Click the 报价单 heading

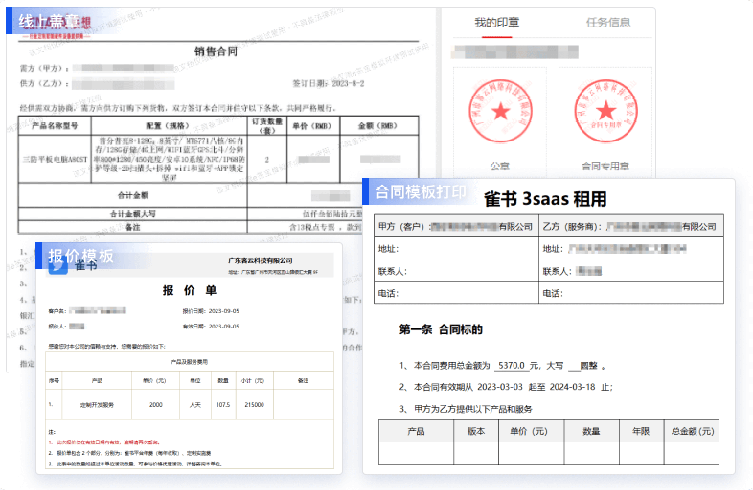click(189, 290)
